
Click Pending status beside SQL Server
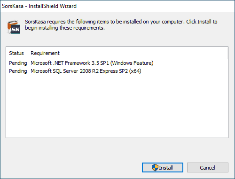(x=18, y=71)
